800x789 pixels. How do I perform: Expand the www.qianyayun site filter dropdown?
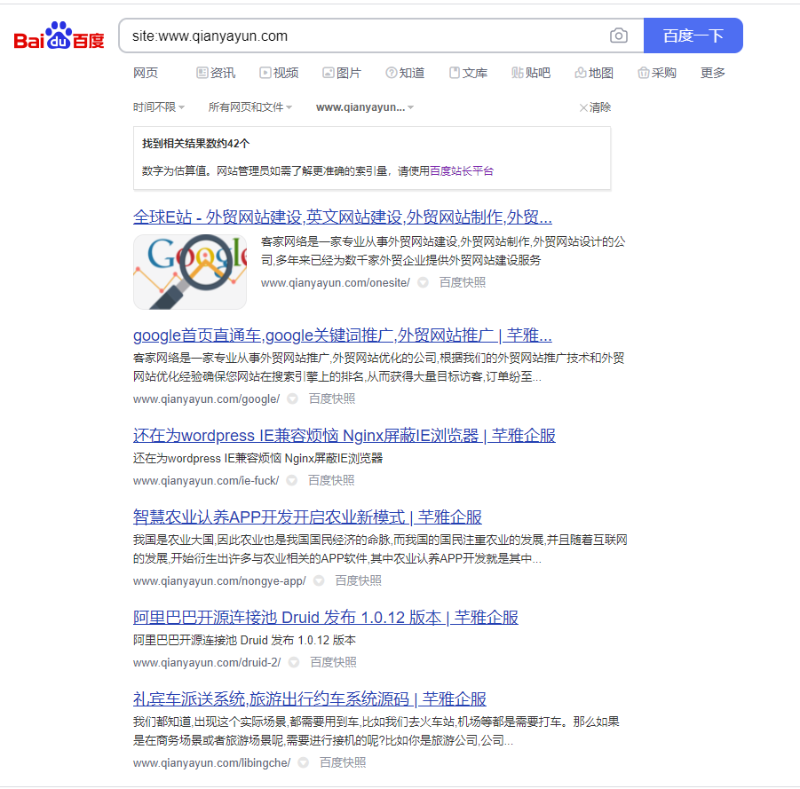tap(365, 107)
